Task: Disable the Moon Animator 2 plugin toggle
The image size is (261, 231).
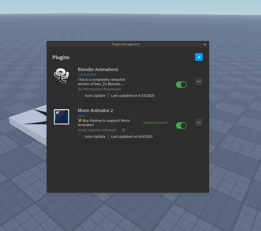Action: [181, 126]
